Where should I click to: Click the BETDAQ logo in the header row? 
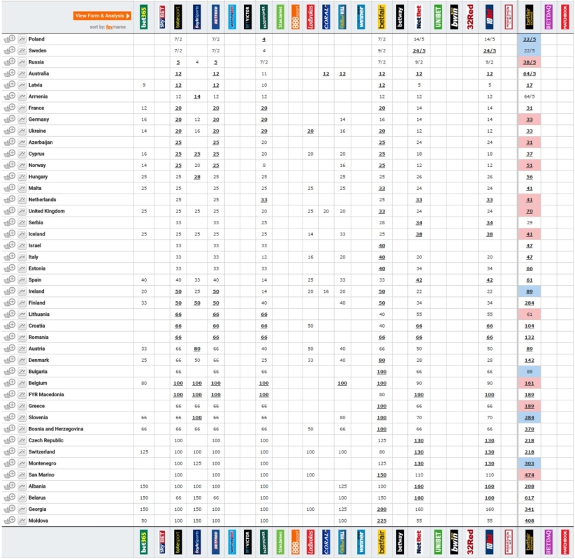pos(548,17)
